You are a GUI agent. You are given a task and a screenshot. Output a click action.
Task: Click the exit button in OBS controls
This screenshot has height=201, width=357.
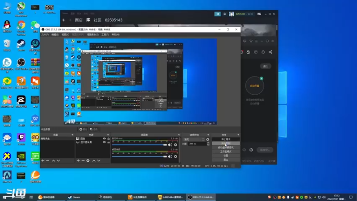(x=226, y=160)
